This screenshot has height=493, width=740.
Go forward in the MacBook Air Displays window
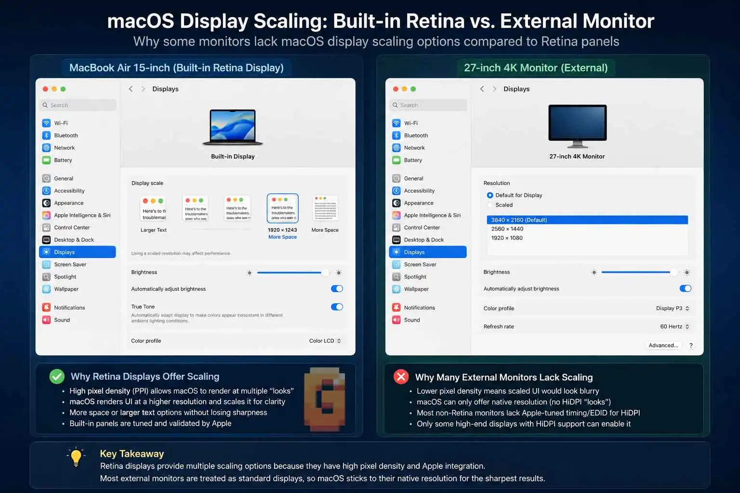(x=143, y=89)
